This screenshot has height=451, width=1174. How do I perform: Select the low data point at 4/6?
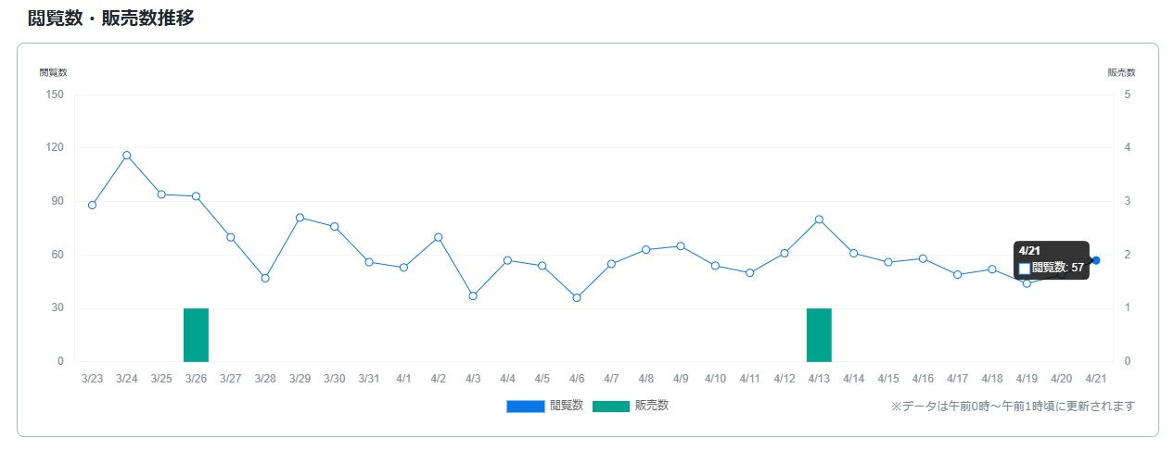(577, 297)
